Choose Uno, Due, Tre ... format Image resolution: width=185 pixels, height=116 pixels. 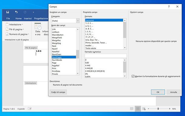click(104, 40)
